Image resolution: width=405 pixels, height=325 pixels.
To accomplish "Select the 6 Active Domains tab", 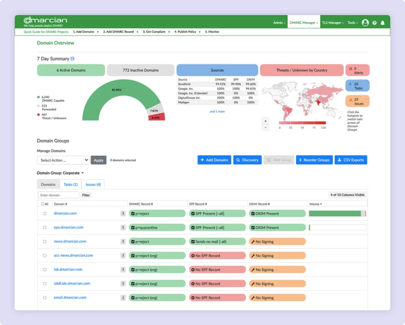I will click(x=71, y=70).
